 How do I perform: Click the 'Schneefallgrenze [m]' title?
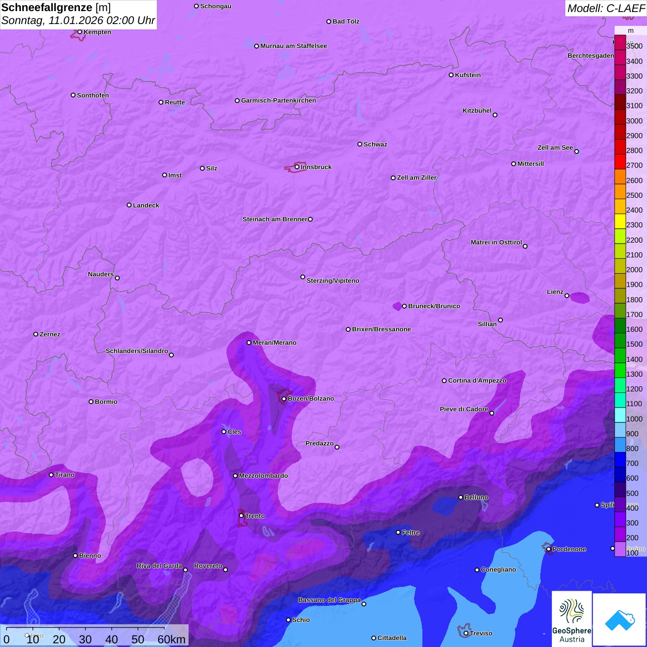pyautogui.click(x=56, y=7)
